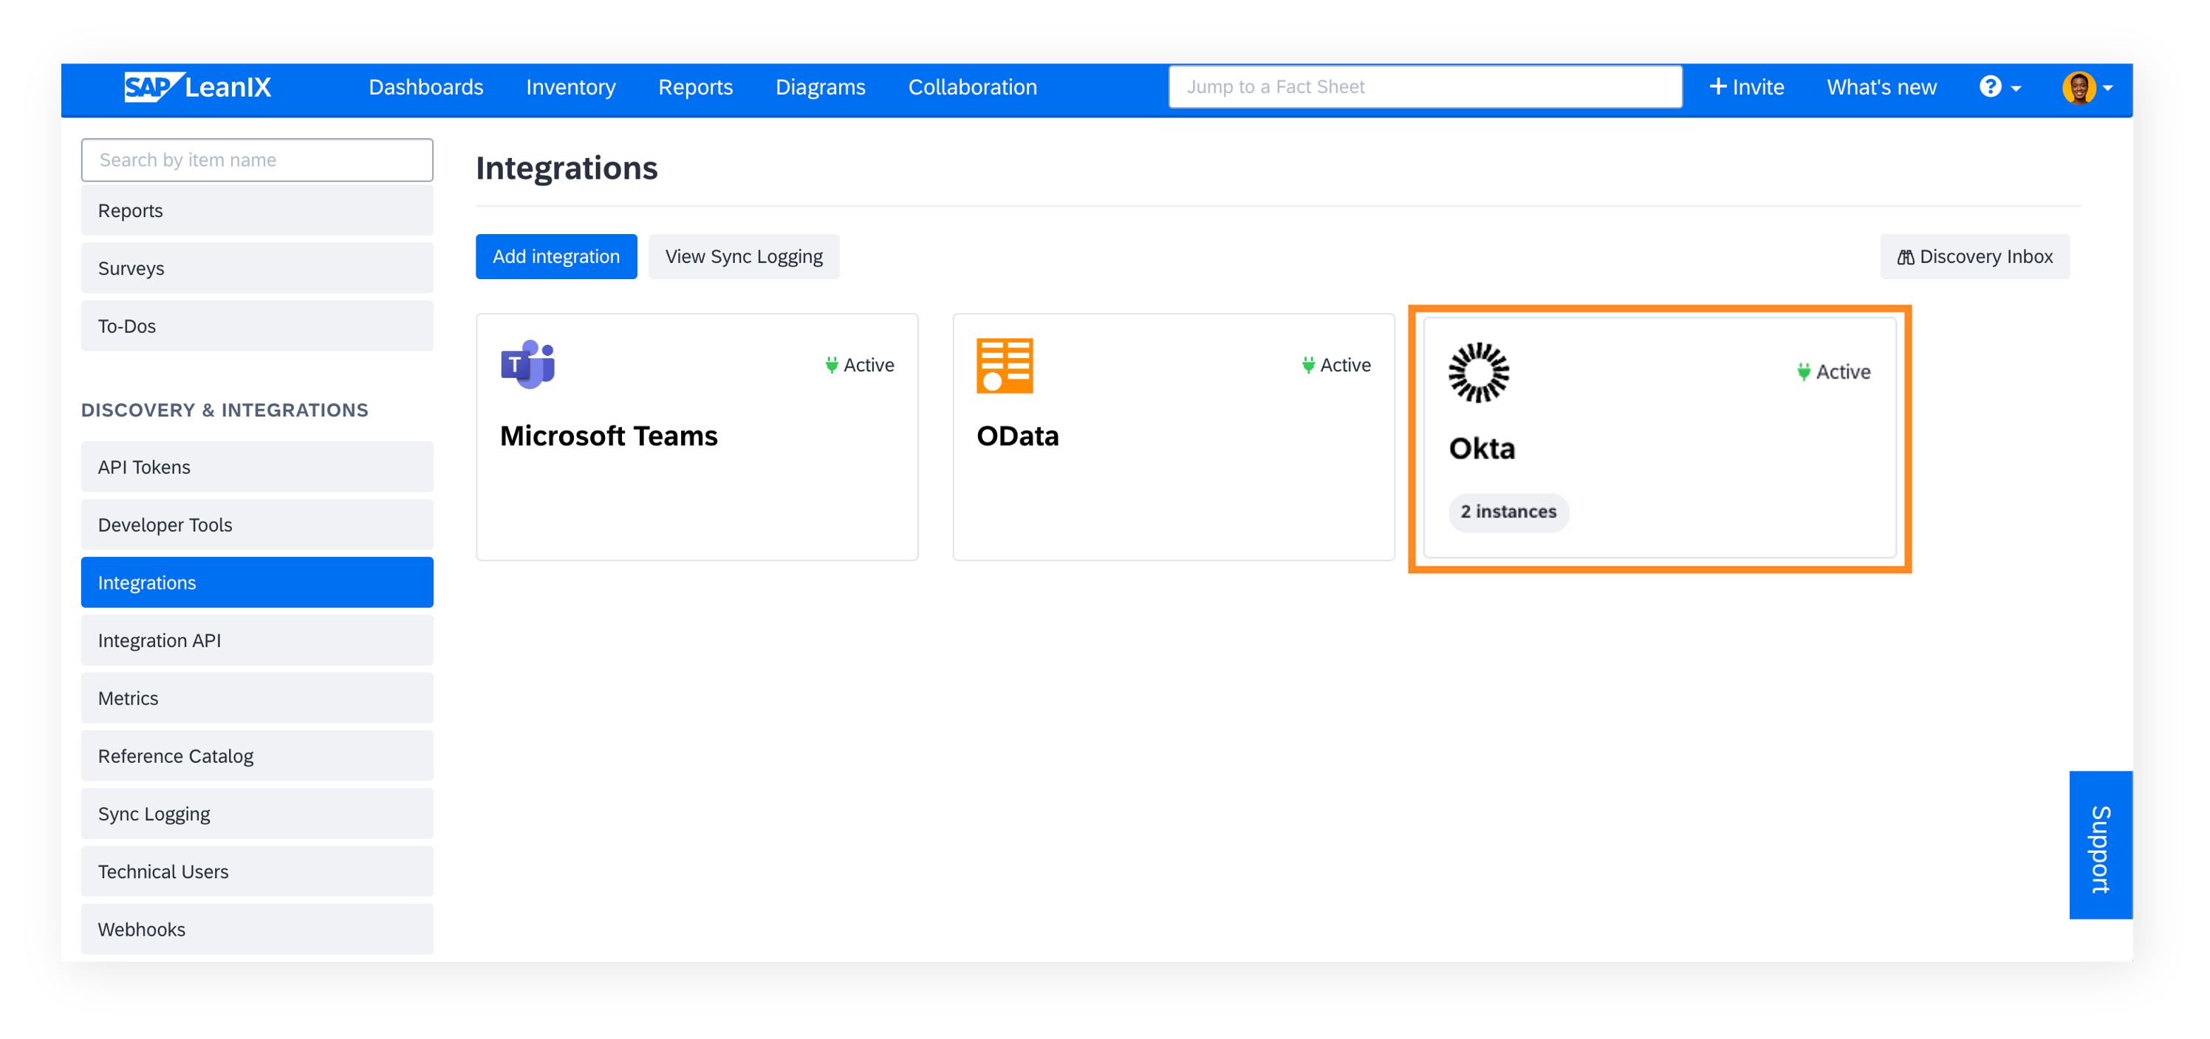Click the Okta Active plug icon
Screen dimensions: 2210x1039
[1803, 371]
